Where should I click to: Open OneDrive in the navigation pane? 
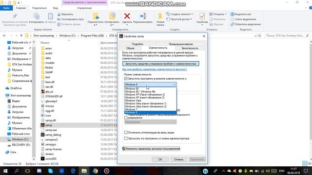pos(14,88)
